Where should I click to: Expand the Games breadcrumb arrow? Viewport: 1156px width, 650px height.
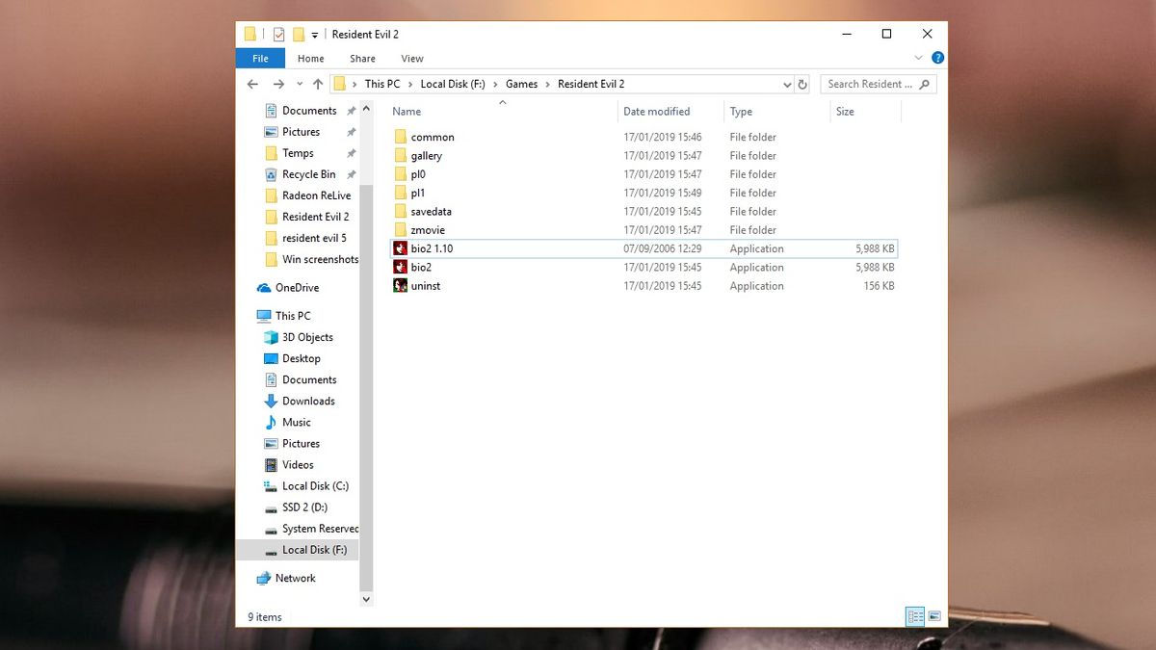coord(546,84)
